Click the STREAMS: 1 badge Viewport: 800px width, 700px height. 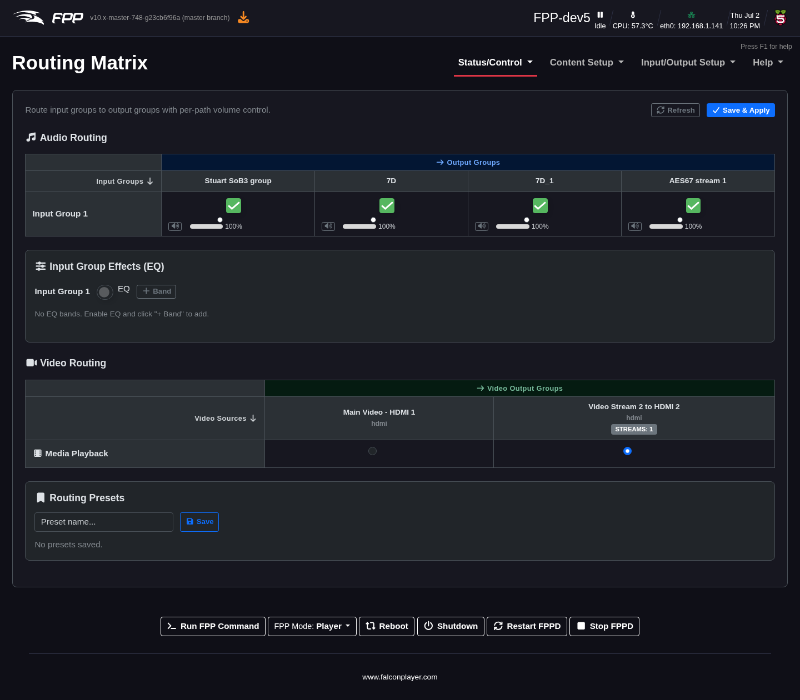pyautogui.click(x=634, y=429)
